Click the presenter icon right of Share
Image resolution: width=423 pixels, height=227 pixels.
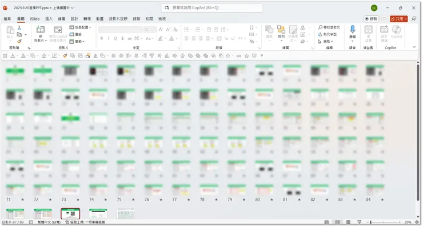click(x=413, y=19)
